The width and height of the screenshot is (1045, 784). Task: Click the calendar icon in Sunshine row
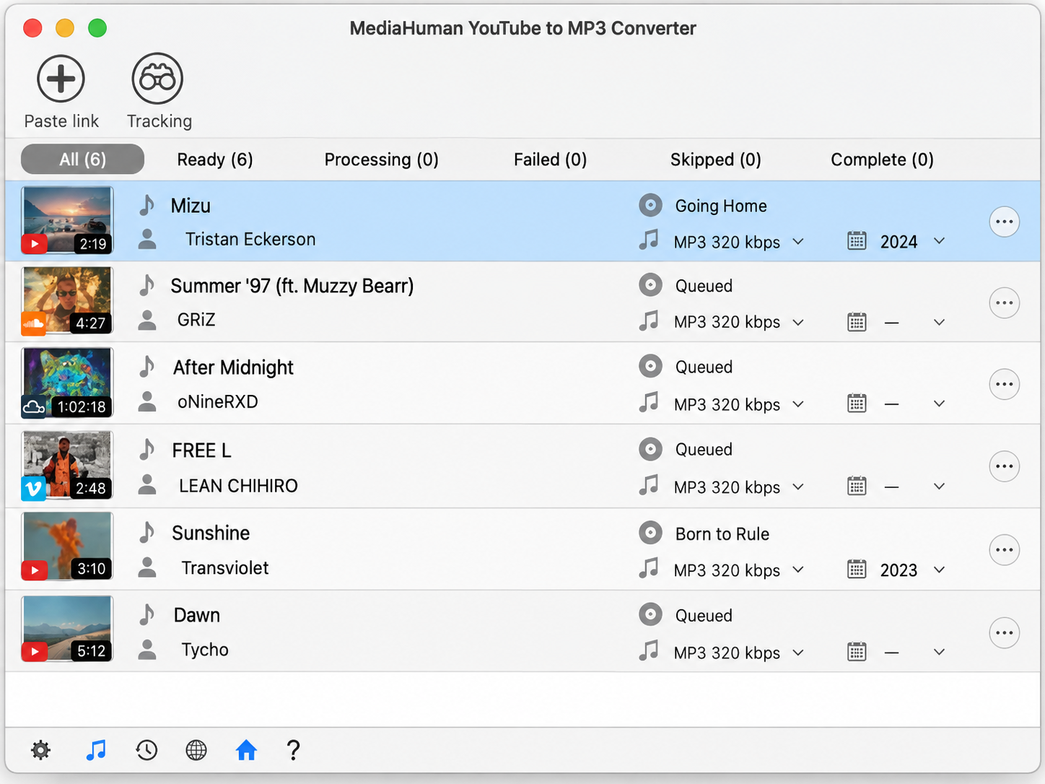(857, 570)
